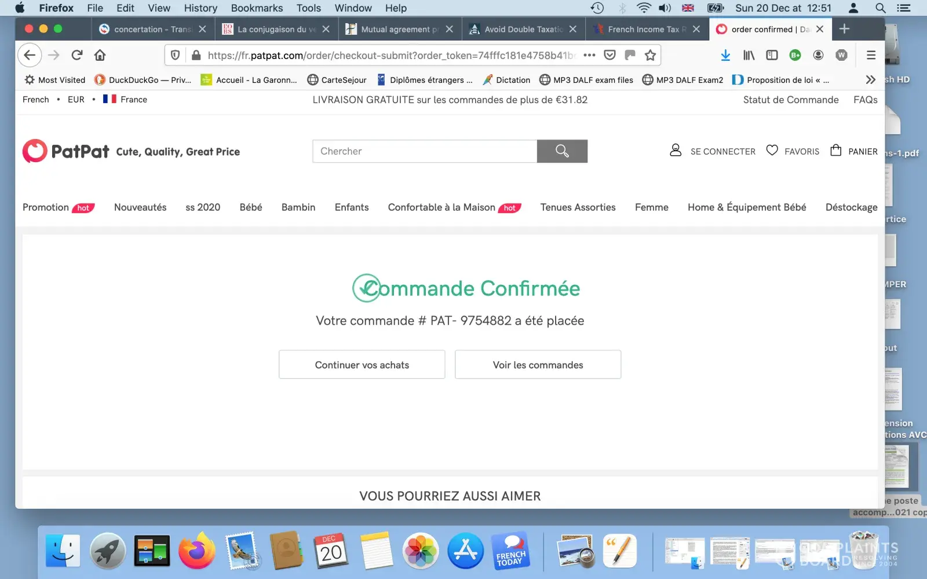This screenshot has width=927, height=579.
Task: Open the App Store in the Dock
Action: point(465,550)
